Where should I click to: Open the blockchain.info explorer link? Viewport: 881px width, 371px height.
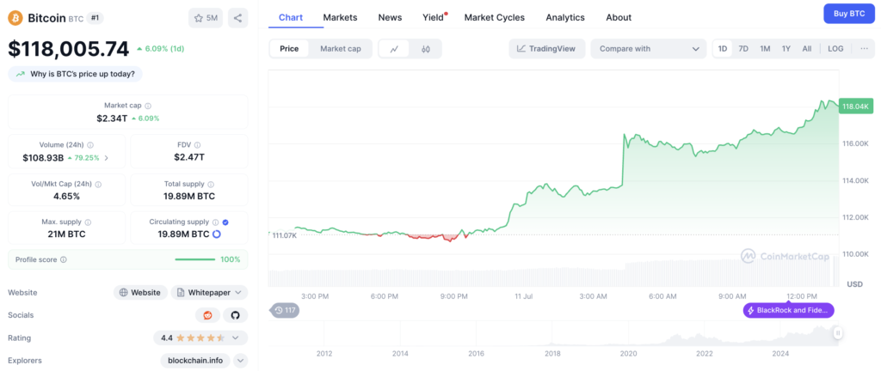pyautogui.click(x=195, y=361)
